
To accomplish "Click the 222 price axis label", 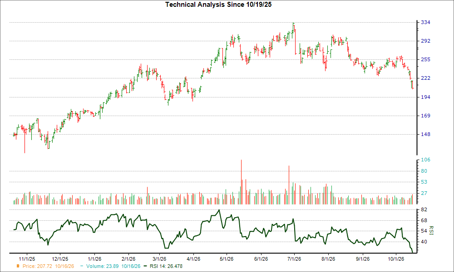I will [x=425, y=78].
